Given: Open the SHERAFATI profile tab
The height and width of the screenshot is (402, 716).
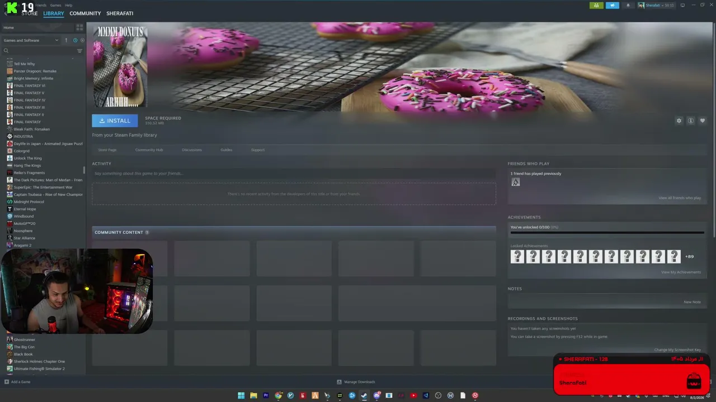Looking at the screenshot, I should 120,13.
